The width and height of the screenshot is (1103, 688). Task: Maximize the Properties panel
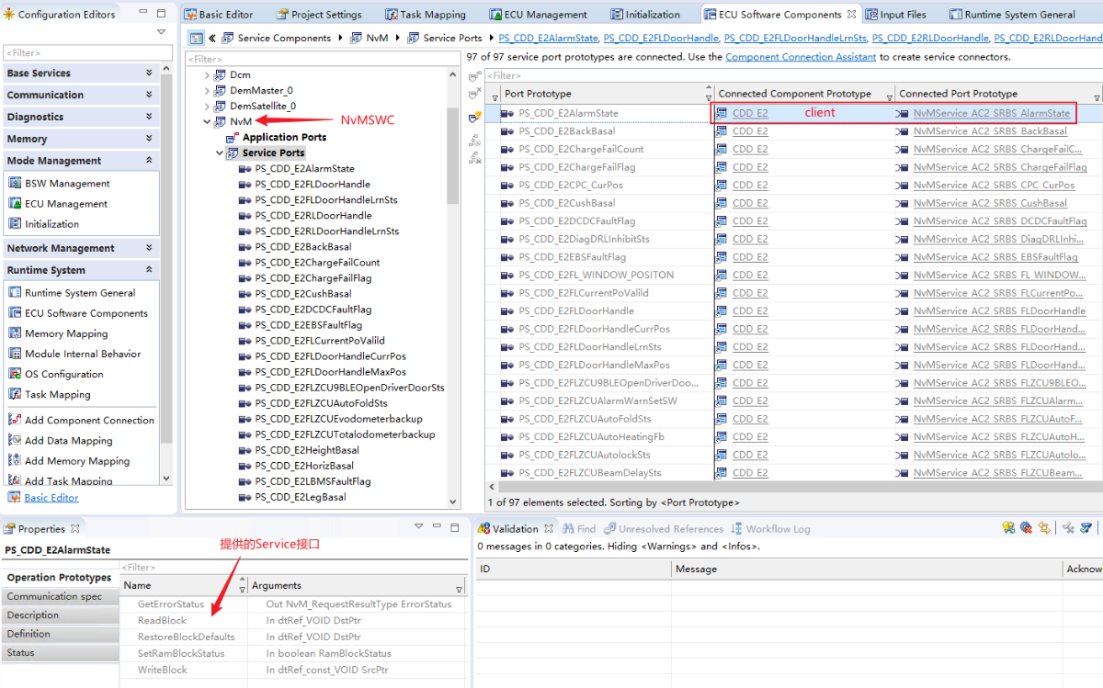coord(454,527)
